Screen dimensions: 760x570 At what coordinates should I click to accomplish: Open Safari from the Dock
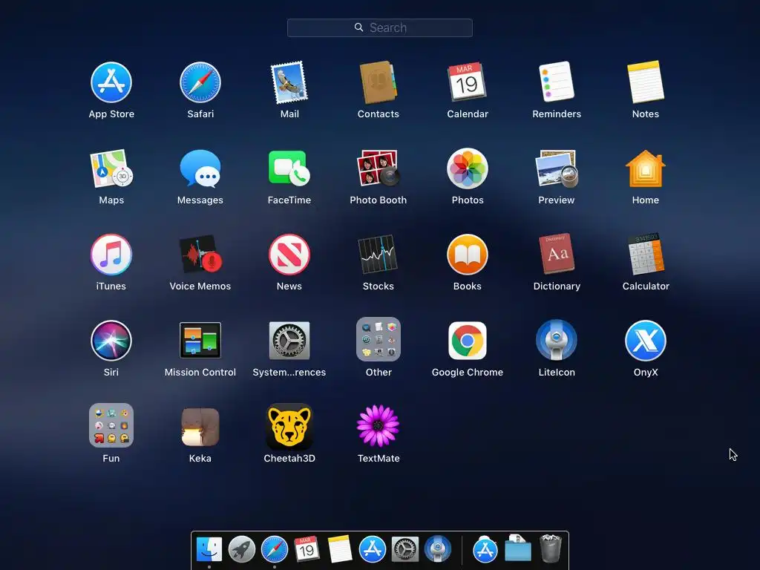click(x=275, y=550)
